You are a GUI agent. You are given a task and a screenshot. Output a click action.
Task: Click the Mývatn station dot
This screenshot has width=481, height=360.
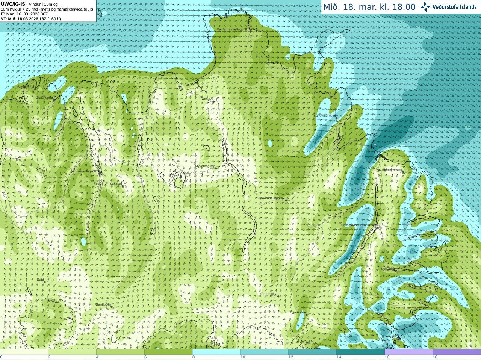tap(181, 177)
